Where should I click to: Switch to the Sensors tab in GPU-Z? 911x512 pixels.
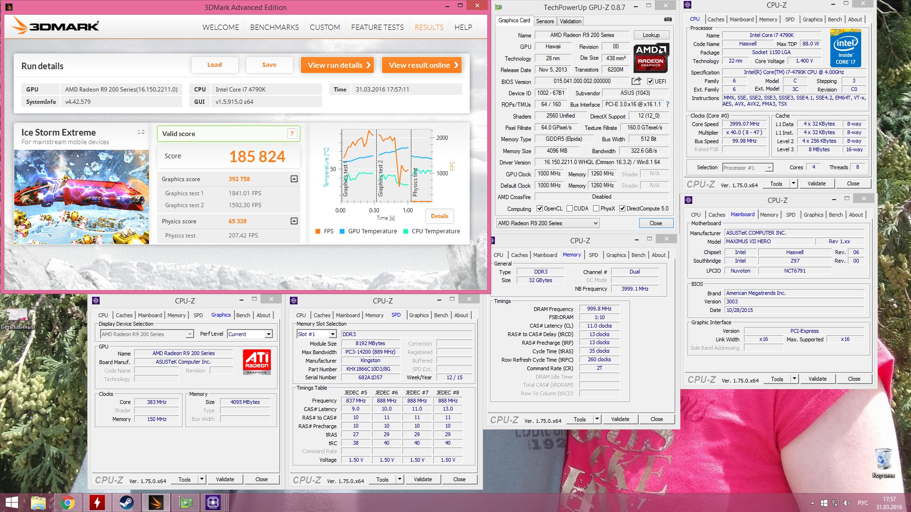(545, 21)
